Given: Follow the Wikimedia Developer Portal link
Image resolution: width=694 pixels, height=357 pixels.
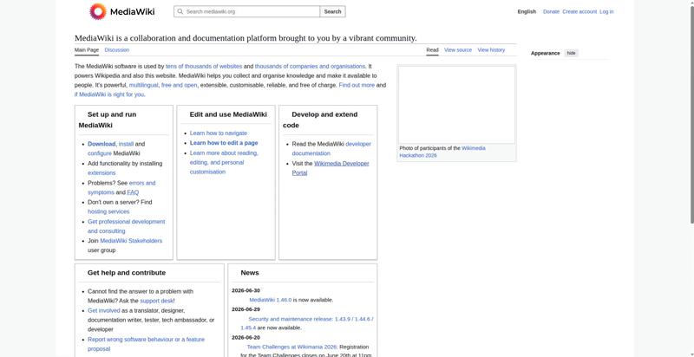Looking at the screenshot, I should 331,168.
